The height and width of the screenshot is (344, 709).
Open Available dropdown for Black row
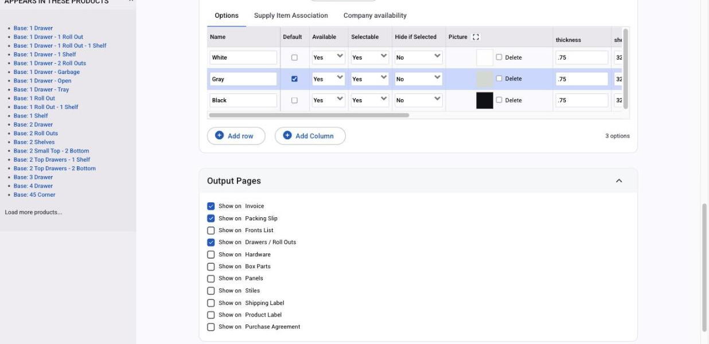click(x=328, y=100)
